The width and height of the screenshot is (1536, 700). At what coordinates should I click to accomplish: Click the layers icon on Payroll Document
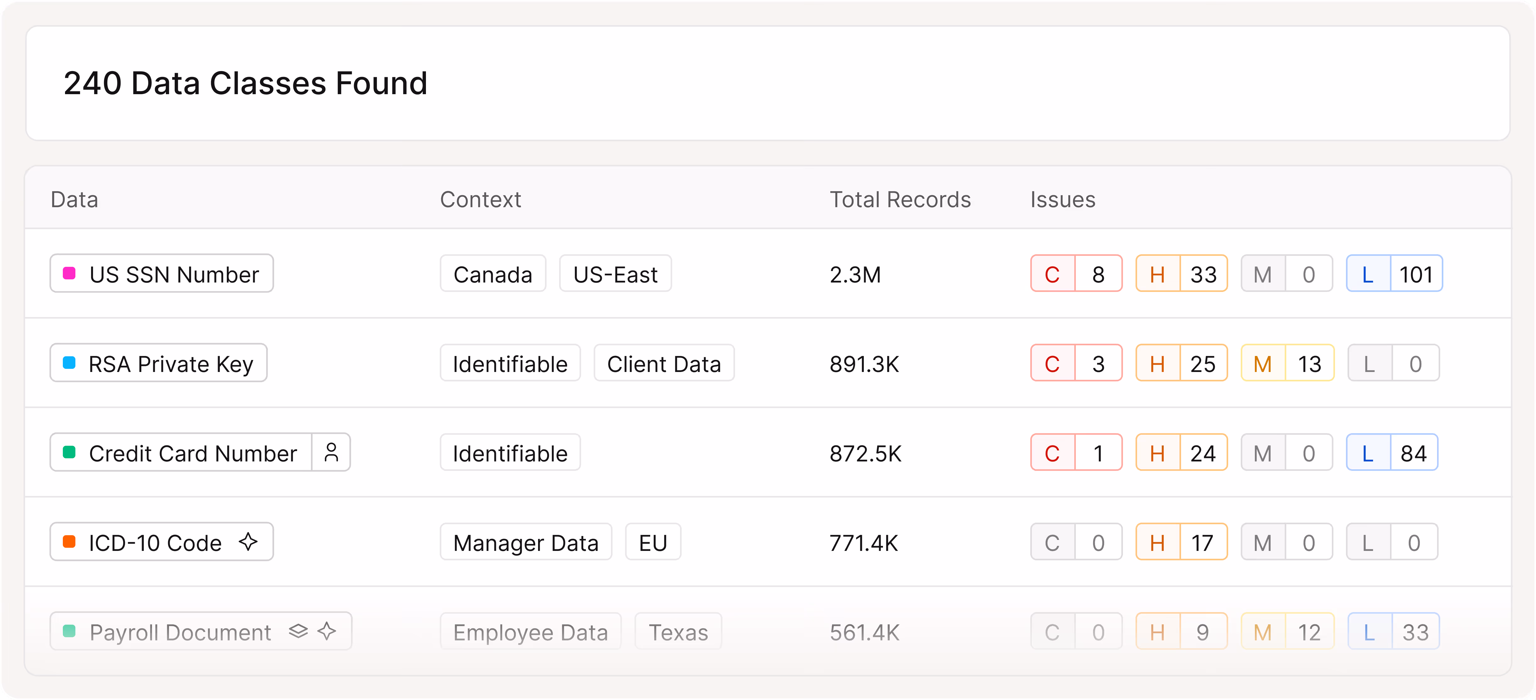[x=298, y=631]
